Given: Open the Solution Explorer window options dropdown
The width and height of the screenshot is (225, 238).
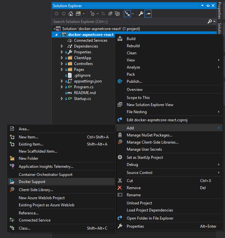Looking at the screenshot, I should 202,5.
